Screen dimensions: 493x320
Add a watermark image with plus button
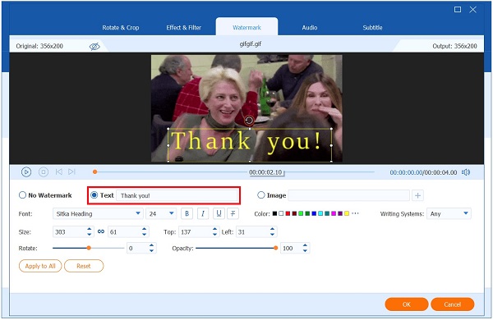tap(417, 195)
